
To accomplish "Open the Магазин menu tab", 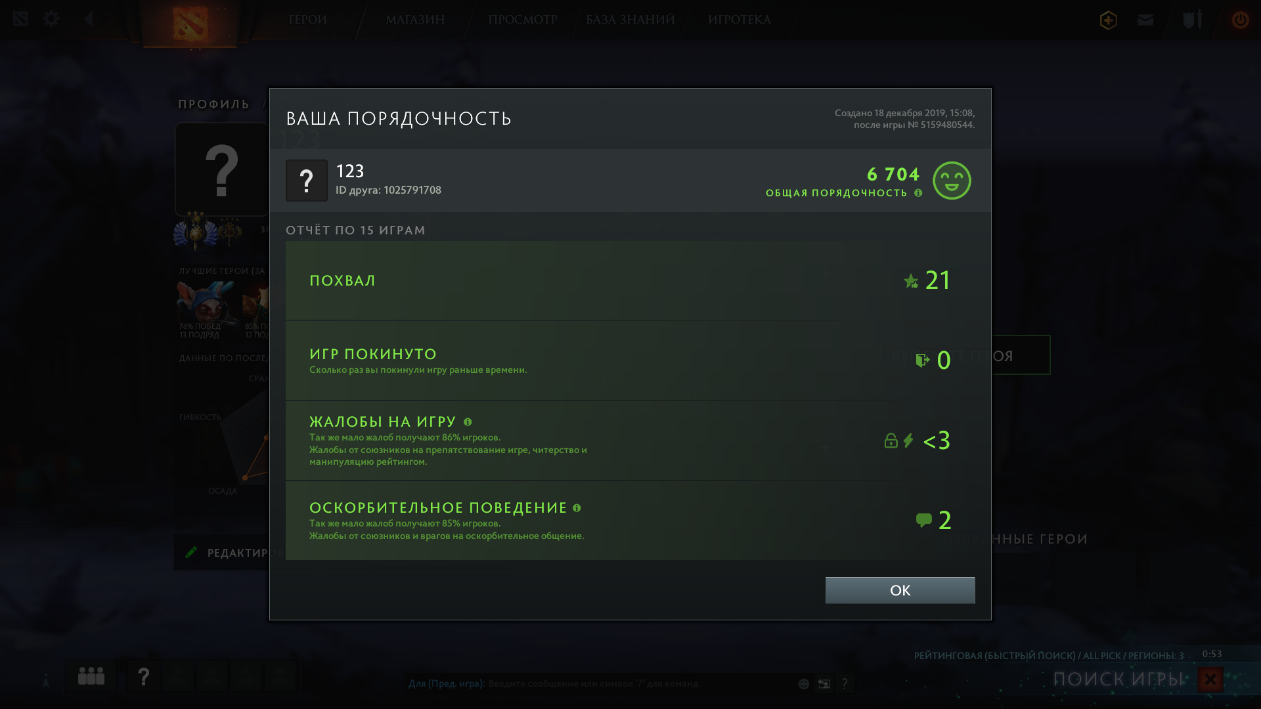I will click(x=415, y=20).
